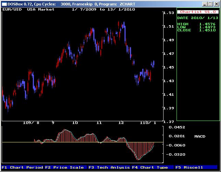The image size is (221, 172).
Task: Click the 1.39 price axis label
Action: [x=169, y=108]
